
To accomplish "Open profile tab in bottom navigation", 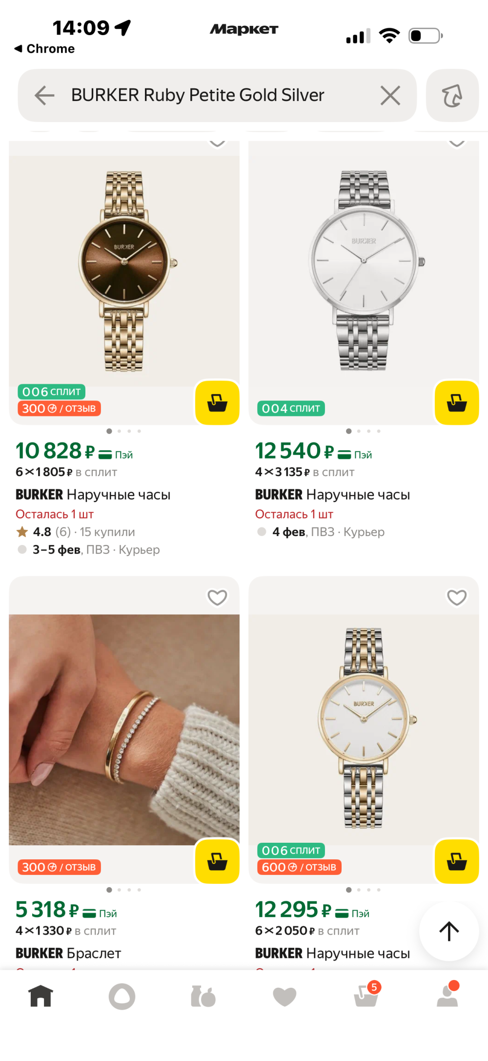I will pos(447,996).
